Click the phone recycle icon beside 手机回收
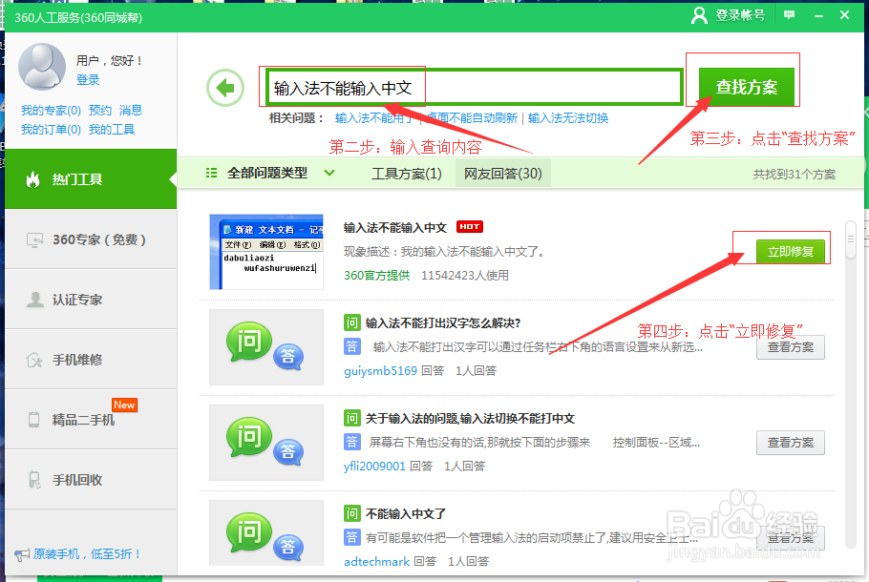 pos(34,480)
